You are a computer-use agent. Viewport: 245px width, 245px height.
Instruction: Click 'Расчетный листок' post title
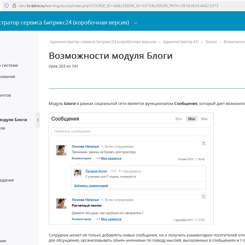point(87,206)
